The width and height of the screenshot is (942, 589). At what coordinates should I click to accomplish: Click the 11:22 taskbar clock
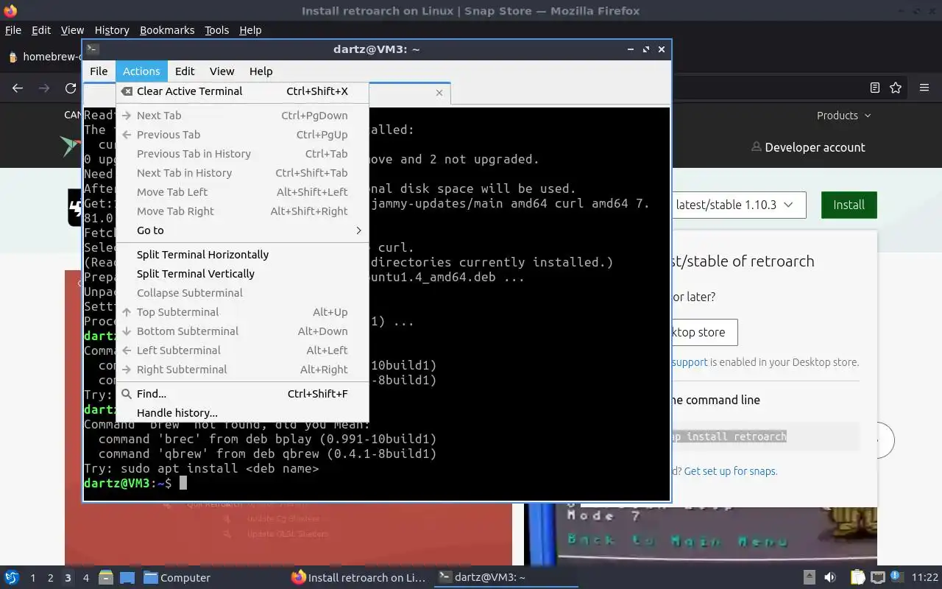pos(925,578)
